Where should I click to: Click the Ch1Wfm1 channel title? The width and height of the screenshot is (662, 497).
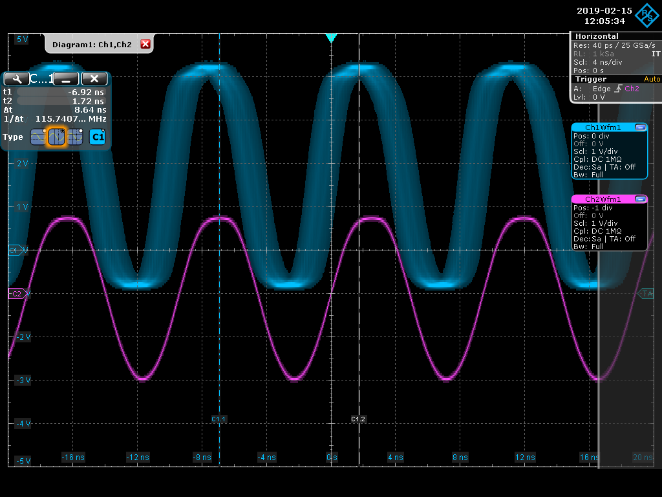click(x=603, y=127)
